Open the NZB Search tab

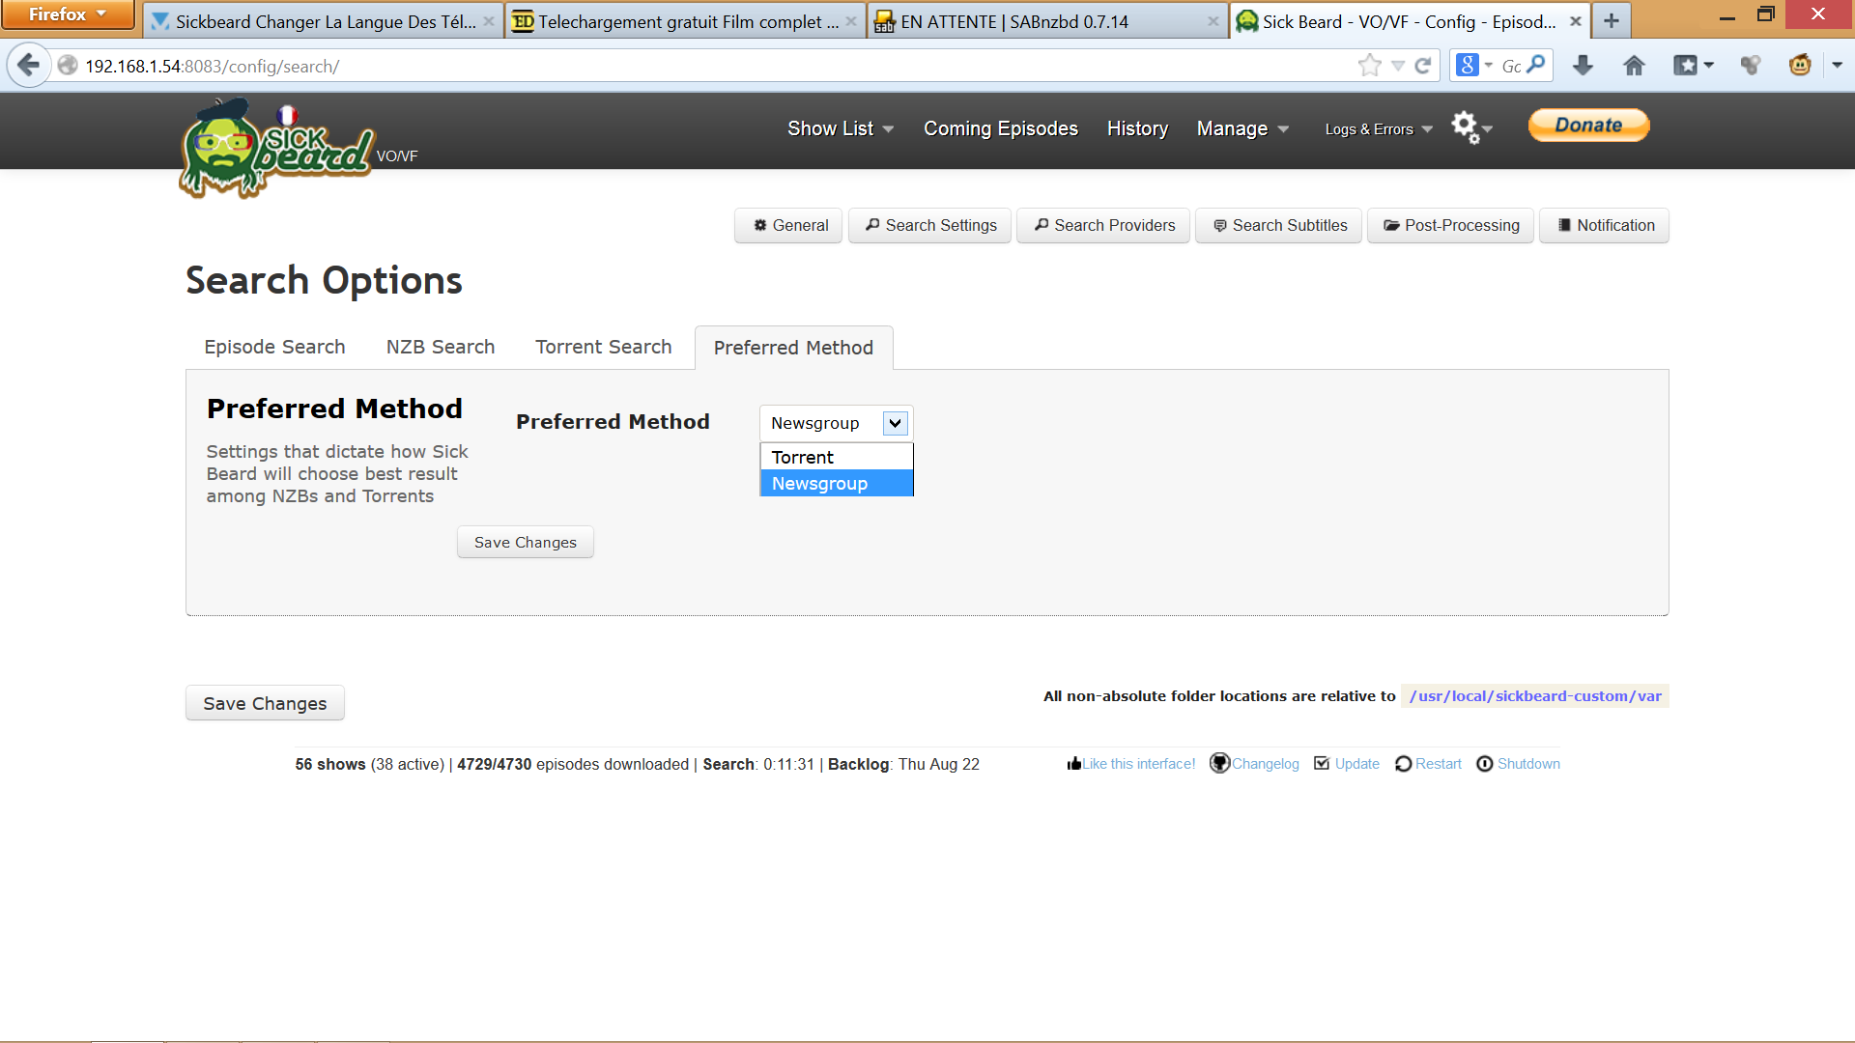point(440,347)
